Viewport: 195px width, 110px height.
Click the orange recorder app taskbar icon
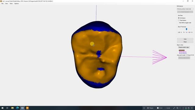[x=27, y=108]
